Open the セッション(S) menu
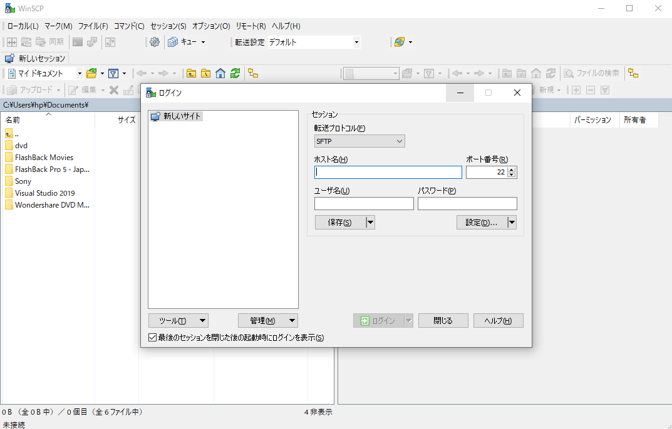 click(x=168, y=26)
